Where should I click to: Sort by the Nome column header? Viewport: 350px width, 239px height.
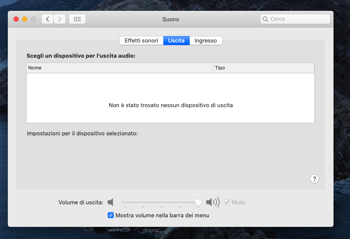point(120,68)
